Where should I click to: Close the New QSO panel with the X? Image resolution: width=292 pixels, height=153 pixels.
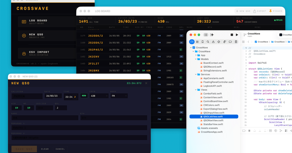[x=146, y=83]
